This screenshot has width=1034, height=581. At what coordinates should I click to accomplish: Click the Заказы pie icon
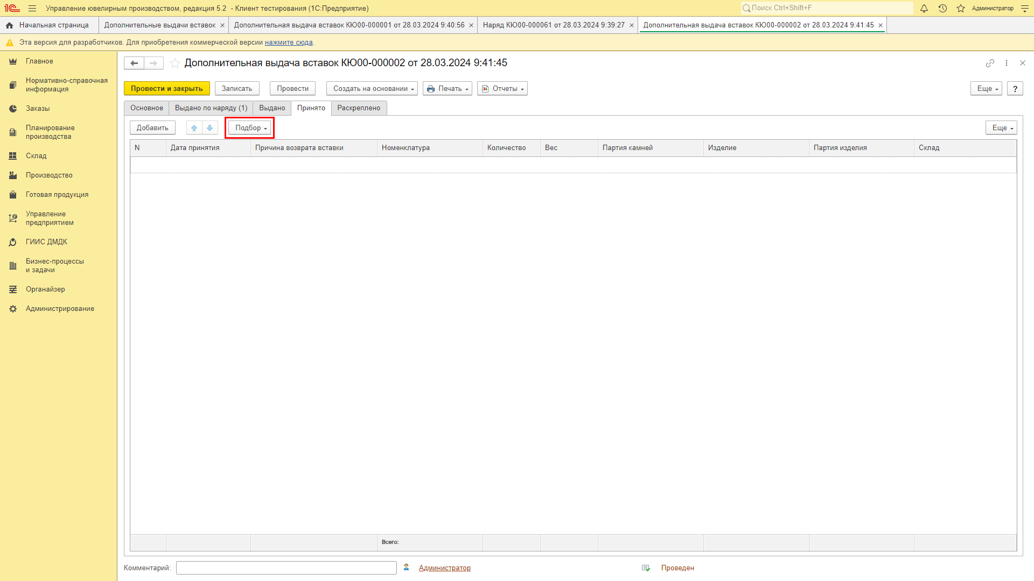pyautogui.click(x=13, y=109)
